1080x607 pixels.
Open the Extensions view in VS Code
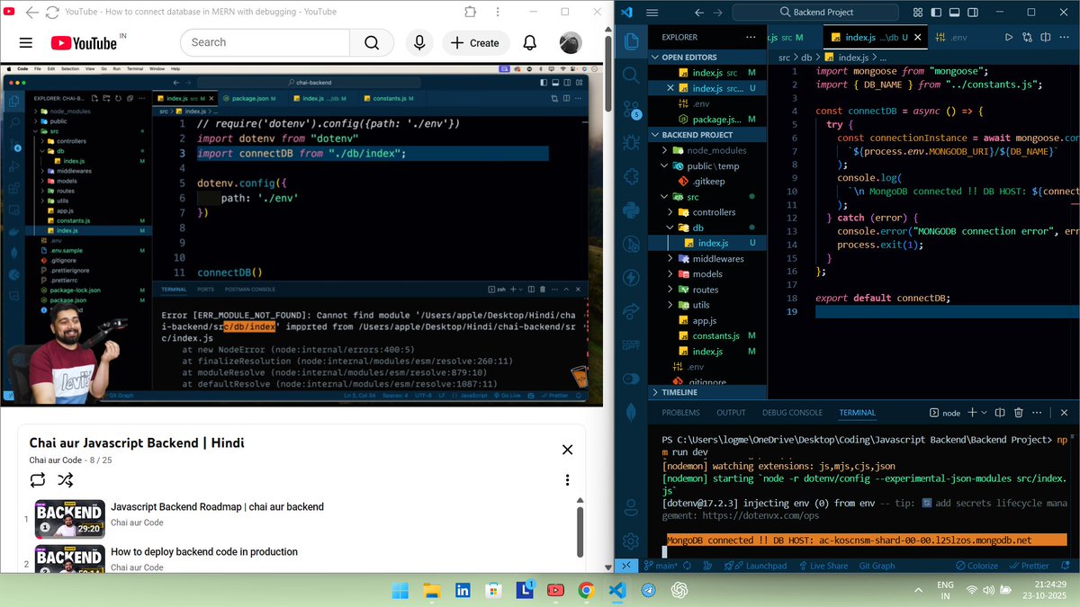tap(632, 175)
